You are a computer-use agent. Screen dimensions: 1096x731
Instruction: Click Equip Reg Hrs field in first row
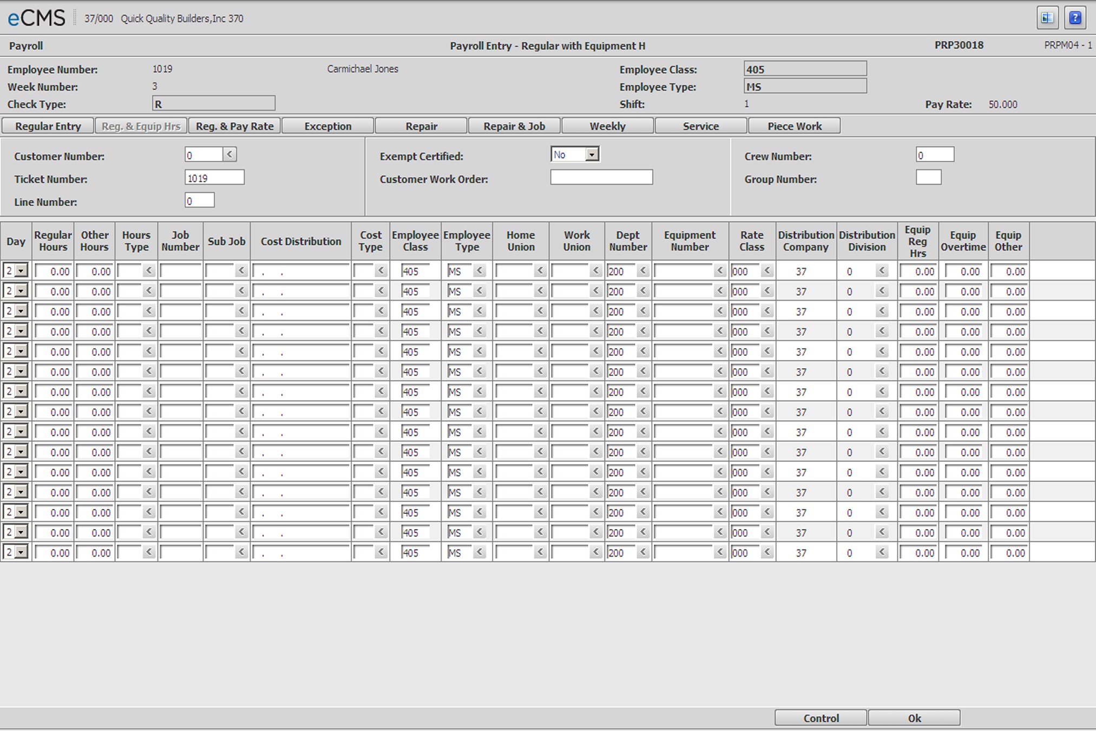pos(918,271)
